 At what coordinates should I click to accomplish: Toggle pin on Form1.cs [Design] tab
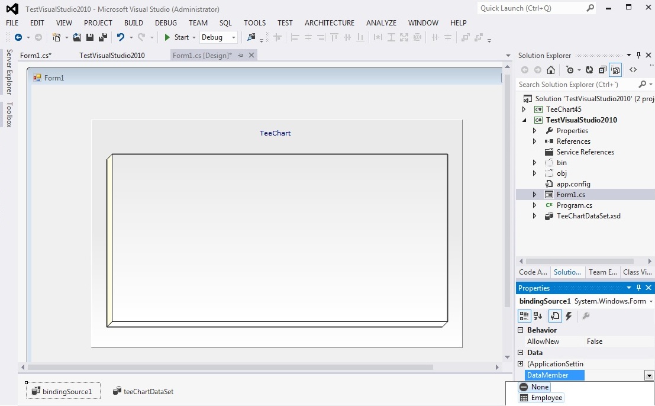[240, 55]
